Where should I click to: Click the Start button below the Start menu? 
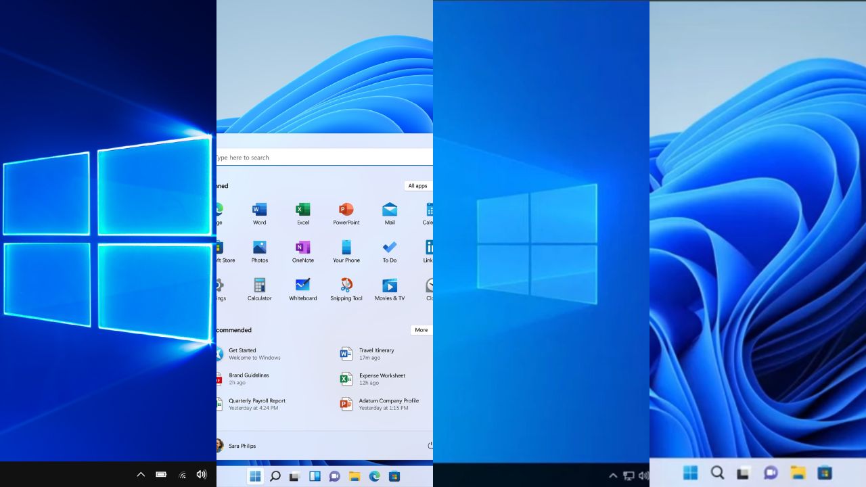pyautogui.click(x=255, y=476)
